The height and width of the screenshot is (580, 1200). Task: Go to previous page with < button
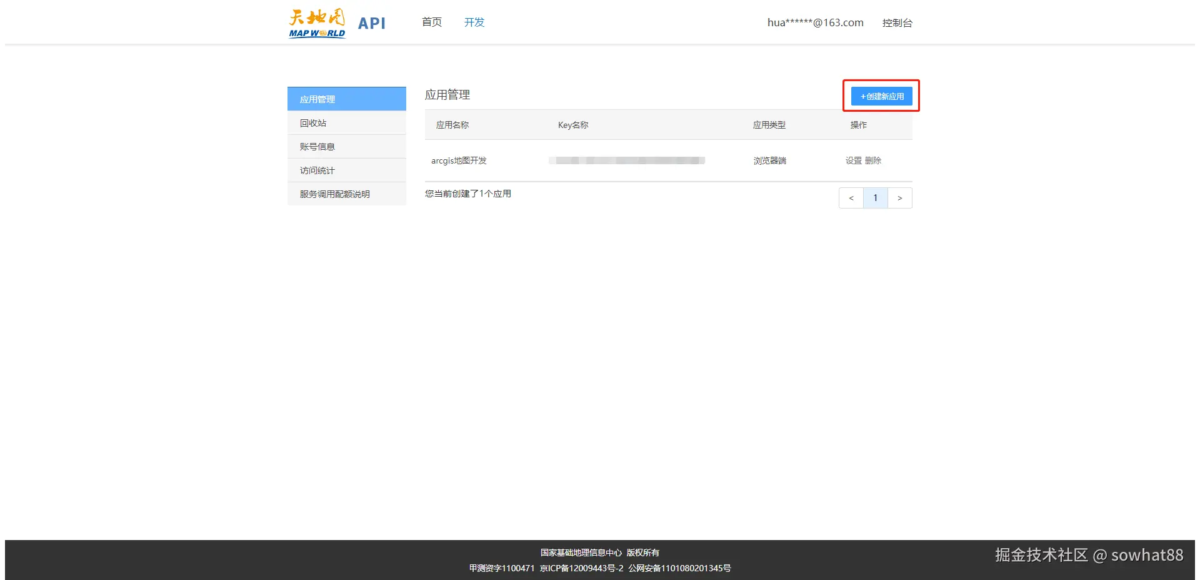851,198
